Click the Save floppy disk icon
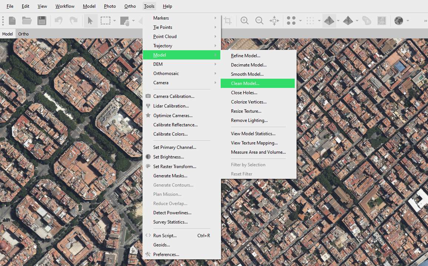Screen dimensions: 428x266 click(x=42, y=21)
